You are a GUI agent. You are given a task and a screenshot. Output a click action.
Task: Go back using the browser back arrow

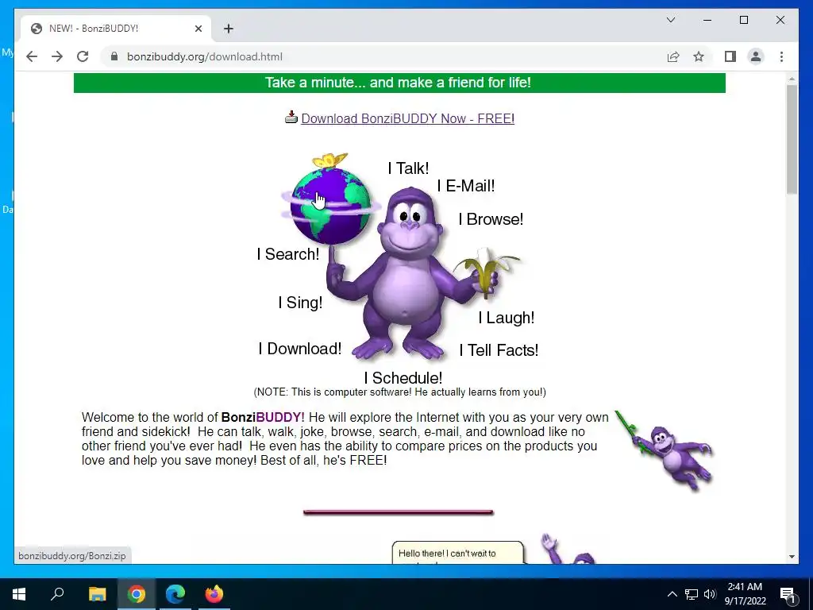click(x=32, y=56)
